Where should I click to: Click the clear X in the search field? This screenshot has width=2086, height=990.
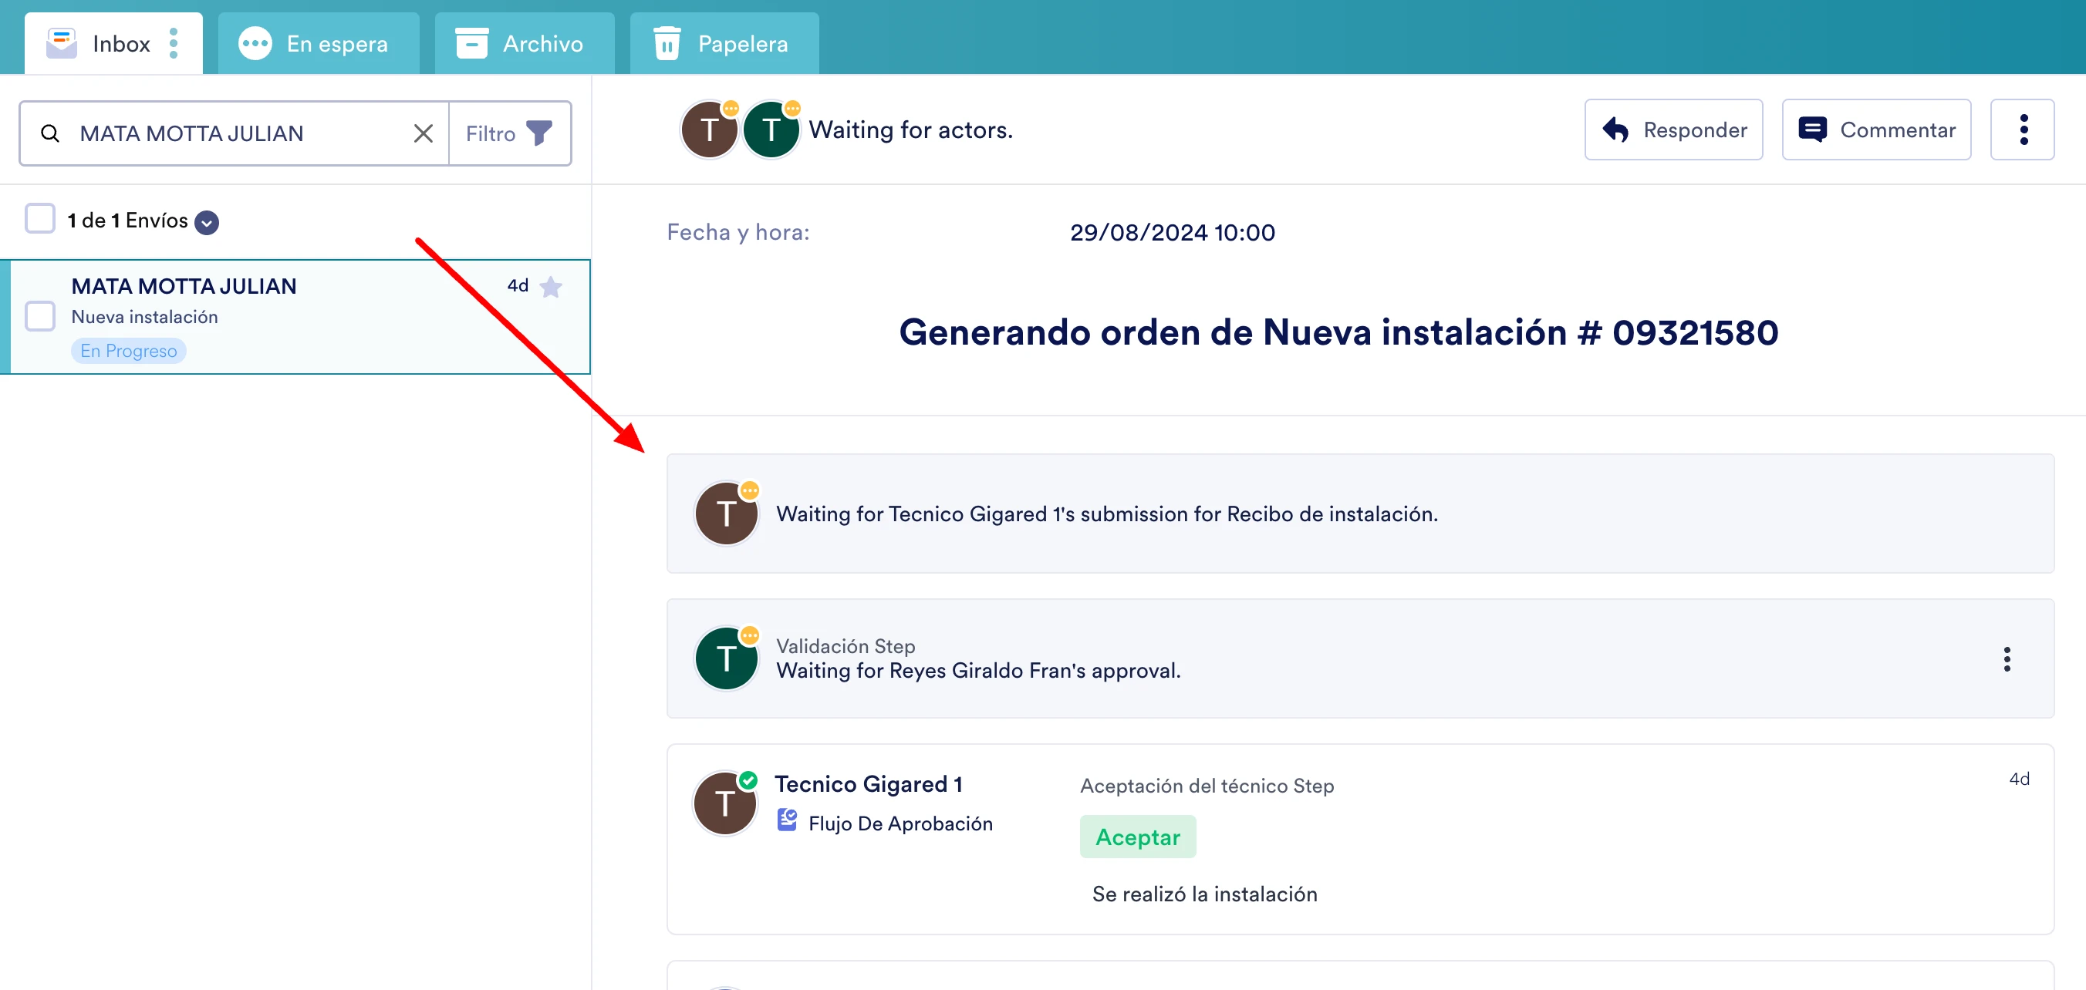pos(423,133)
